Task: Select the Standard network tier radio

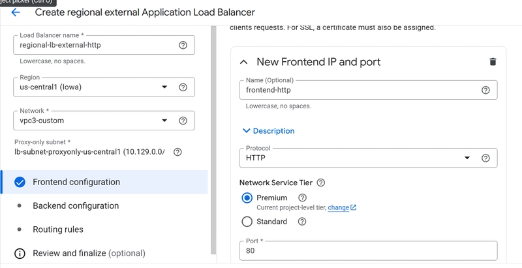Action: pos(247,222)
